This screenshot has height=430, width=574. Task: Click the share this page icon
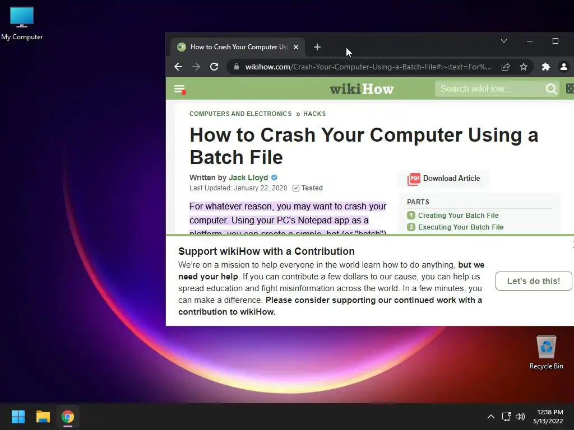[506, 67]
